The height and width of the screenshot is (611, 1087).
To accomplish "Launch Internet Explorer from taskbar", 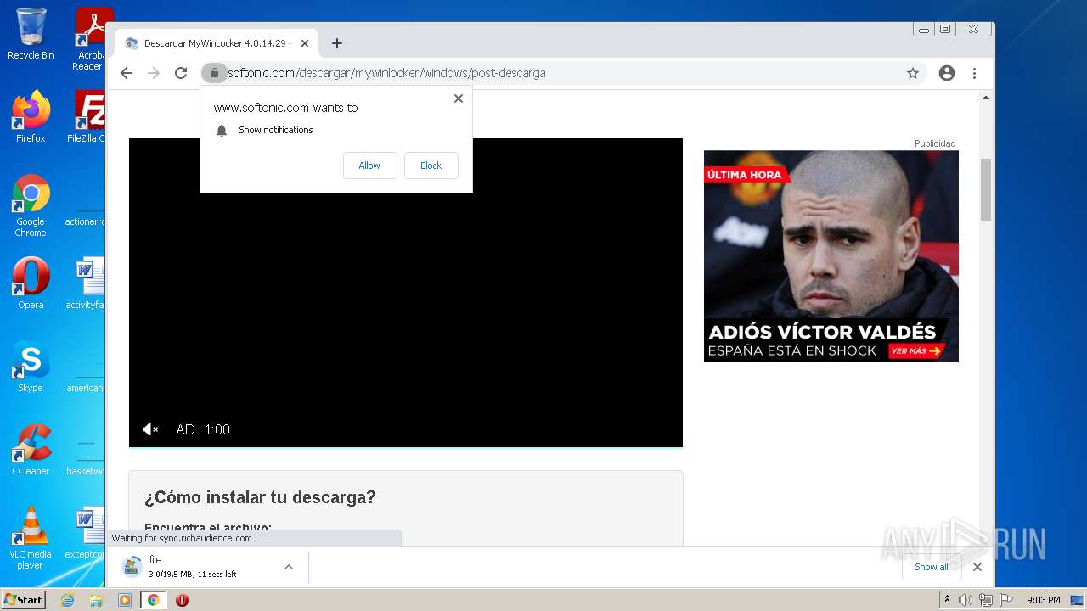I will [x=67, y=600].
